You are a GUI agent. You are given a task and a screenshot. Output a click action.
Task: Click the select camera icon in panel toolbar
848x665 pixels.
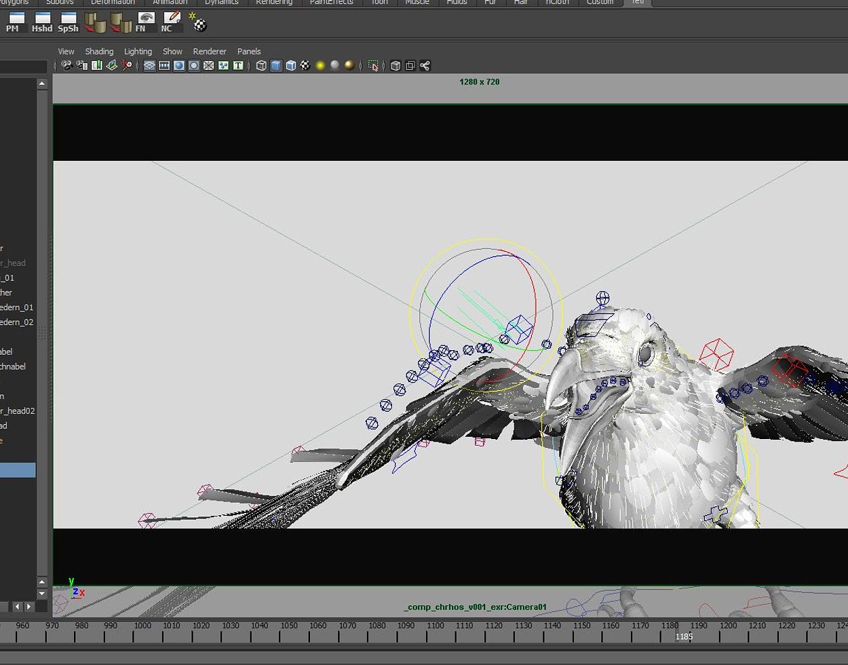coord(66,66)
